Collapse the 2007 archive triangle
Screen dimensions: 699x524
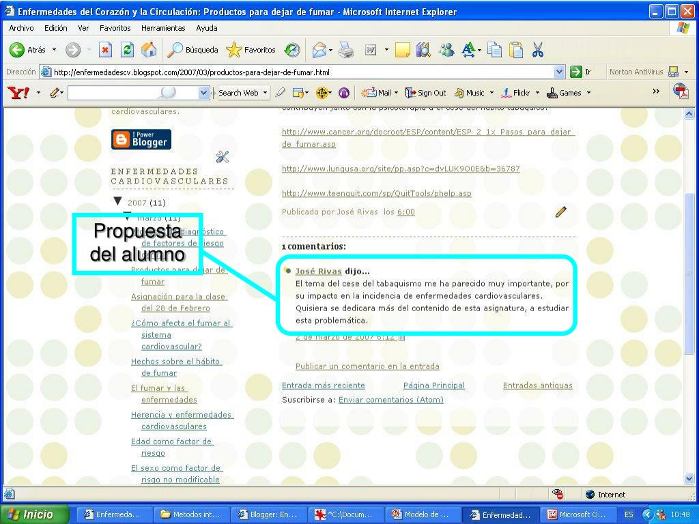[117, 201]
